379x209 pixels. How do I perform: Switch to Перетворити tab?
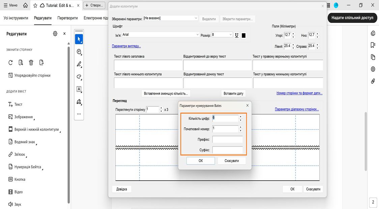(68, 18)
